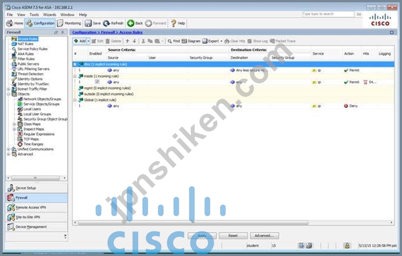Launch Packet Trace tool

[283, 41]
